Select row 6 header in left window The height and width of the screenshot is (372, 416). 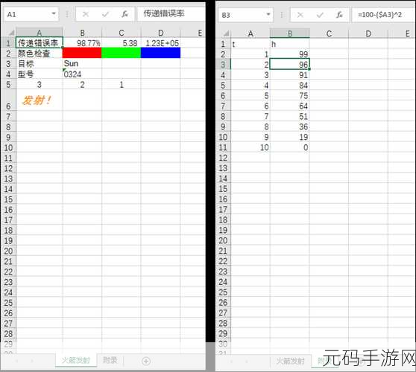click(x=8, y=100)
